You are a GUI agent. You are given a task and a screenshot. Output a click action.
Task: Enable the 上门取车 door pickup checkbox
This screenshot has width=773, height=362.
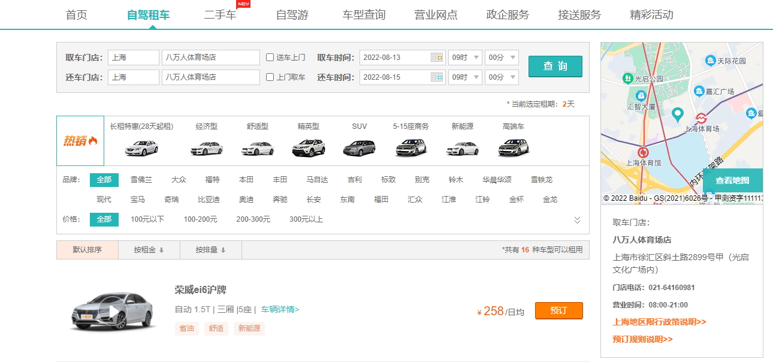click(270, 77)
